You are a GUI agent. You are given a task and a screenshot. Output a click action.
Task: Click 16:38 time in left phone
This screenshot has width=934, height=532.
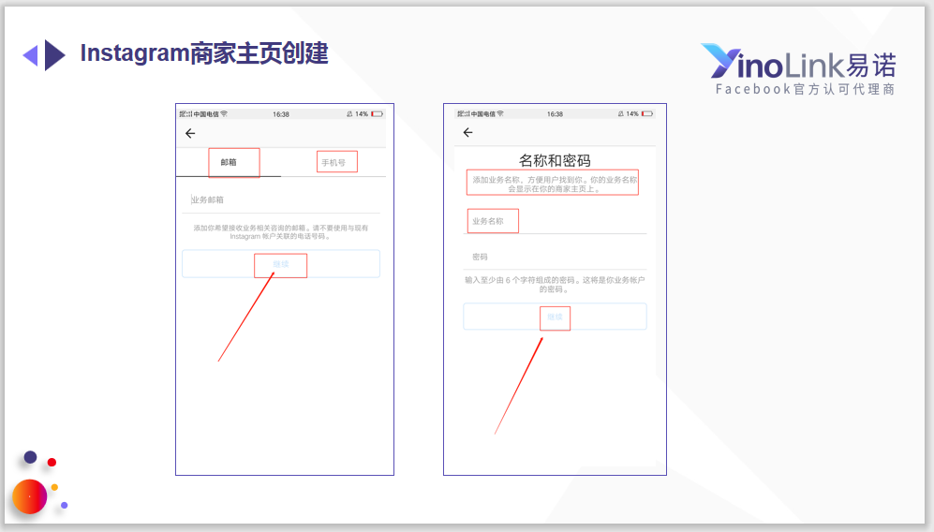280,113
